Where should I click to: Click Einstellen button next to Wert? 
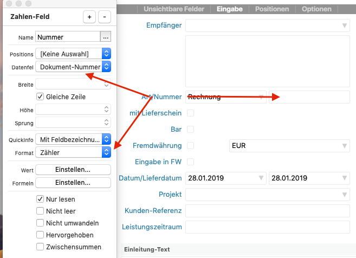[73, 170]
